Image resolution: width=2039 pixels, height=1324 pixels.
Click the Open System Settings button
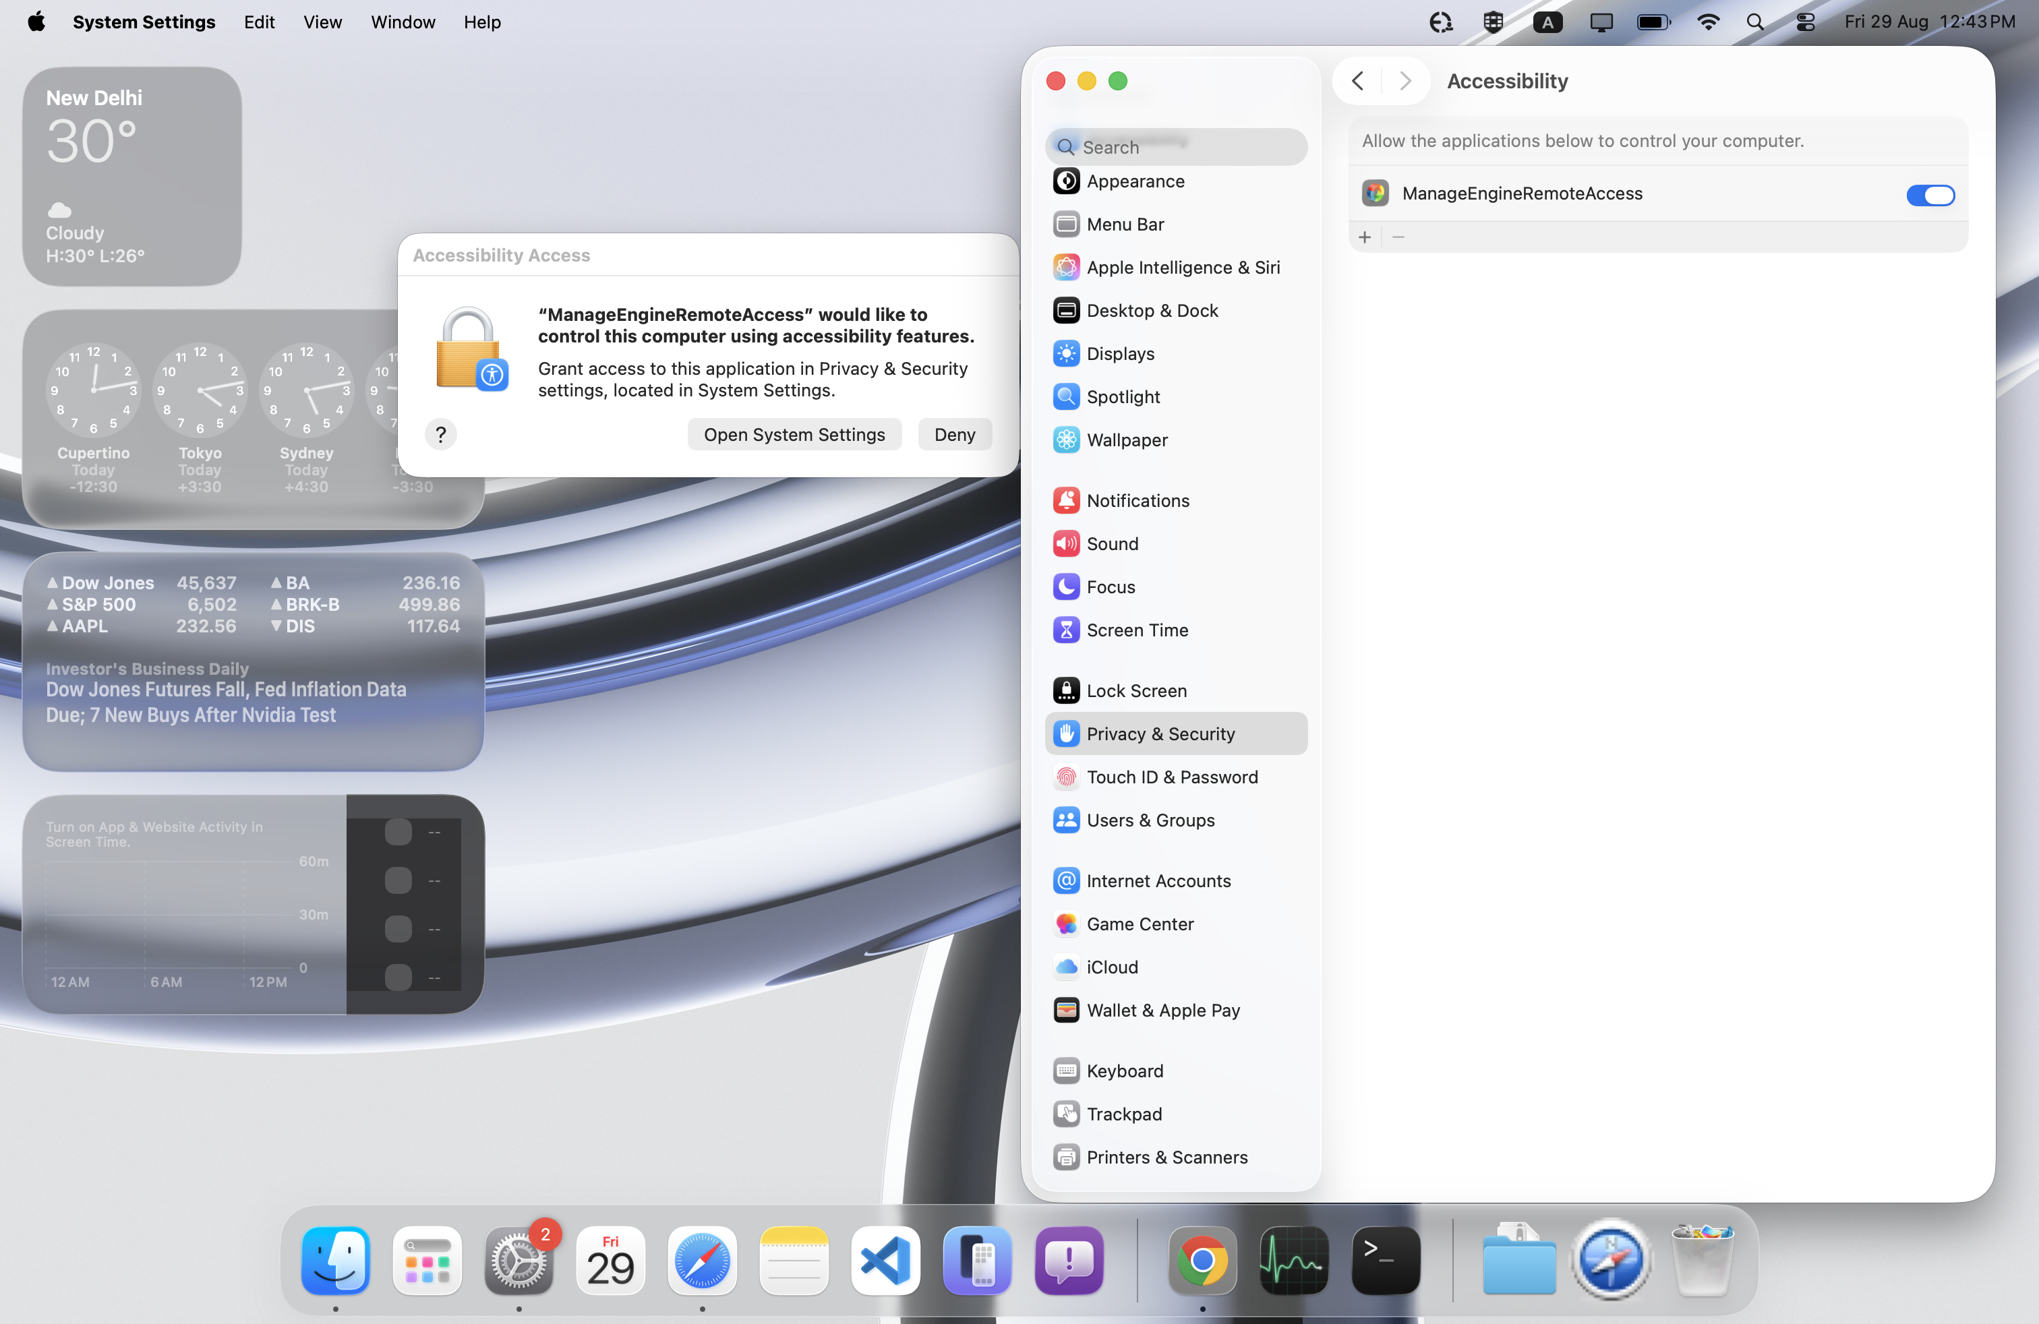pyautogui.click(x=794, y=434)
